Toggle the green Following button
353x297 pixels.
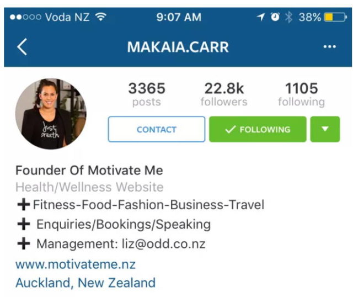coord(258,129)
